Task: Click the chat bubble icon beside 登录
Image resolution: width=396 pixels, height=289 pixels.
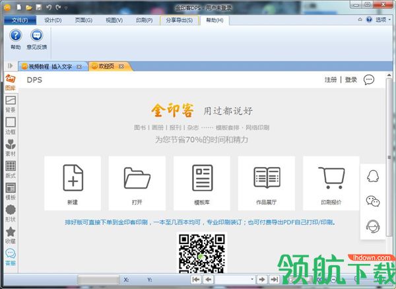Action: [369, 80]
